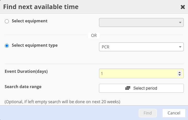
Task: Click the 'Event Duration(days)' label
Action: click(x=26, y=71)
